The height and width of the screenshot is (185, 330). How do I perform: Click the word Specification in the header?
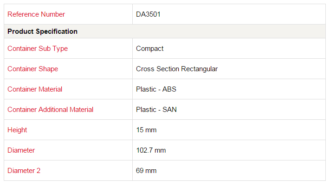coord(57,31)
